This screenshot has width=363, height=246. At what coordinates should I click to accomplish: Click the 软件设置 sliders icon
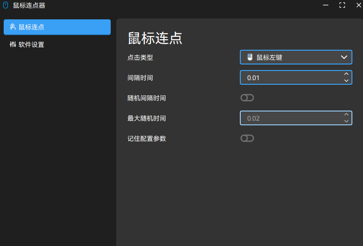coord(12,45)
